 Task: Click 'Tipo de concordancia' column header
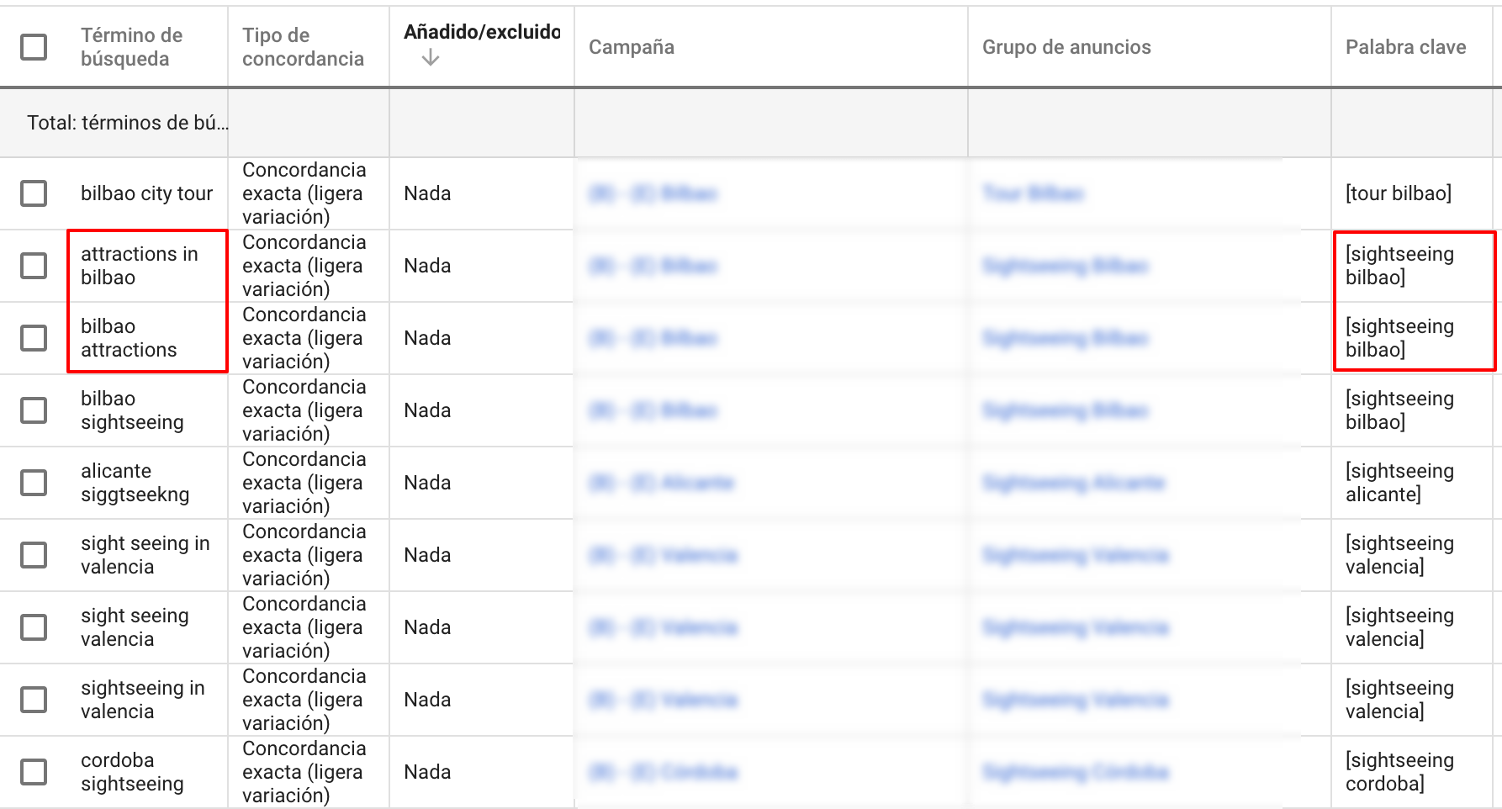[303, 47]
